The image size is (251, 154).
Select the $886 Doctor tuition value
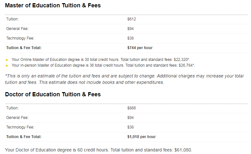click(x=132, y=108)
